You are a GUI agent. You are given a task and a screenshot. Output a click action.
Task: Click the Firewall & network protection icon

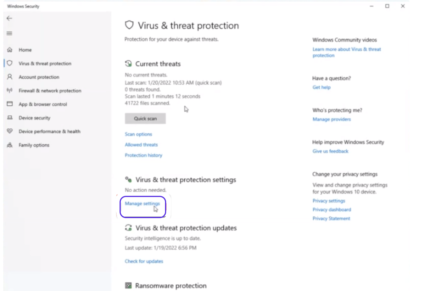[x=10, y=91]
